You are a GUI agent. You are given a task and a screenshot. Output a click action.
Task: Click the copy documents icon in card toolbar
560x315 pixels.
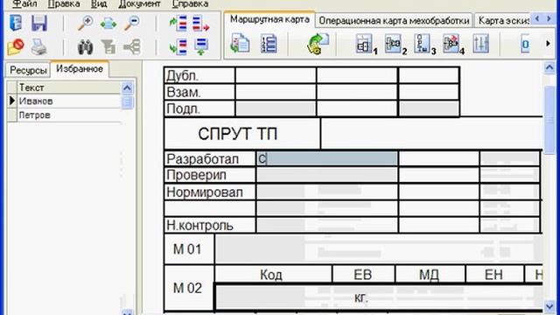(x=240, y=43)
